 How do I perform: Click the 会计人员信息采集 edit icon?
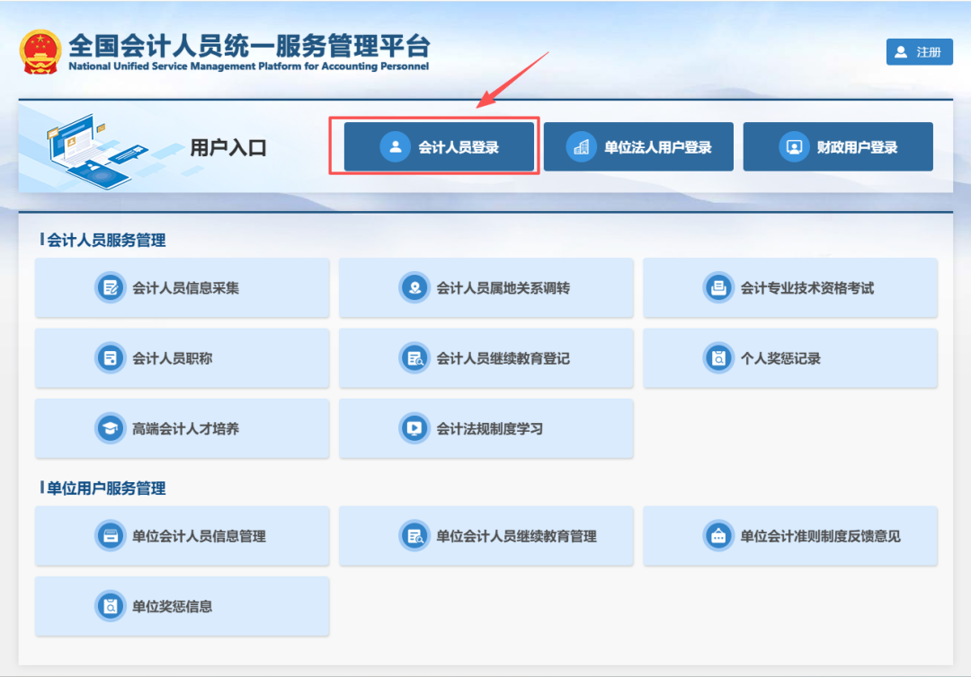pyautogui.click(x=111, y=288)
